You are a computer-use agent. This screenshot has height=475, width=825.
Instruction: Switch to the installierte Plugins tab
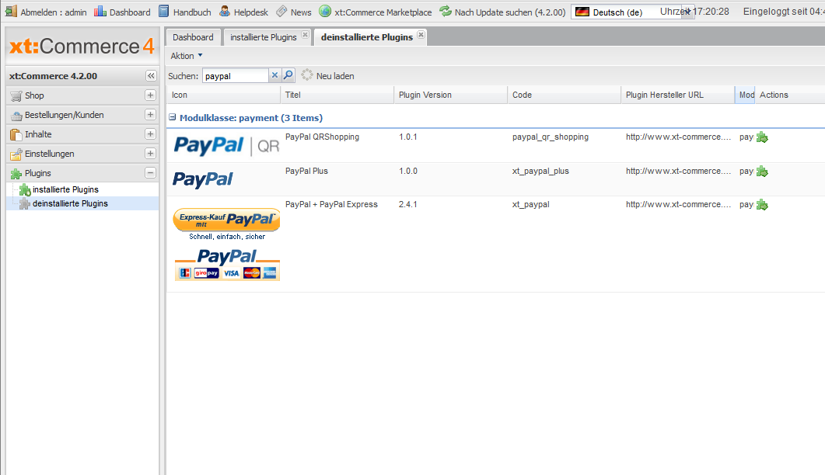click(x=263, y=37)
